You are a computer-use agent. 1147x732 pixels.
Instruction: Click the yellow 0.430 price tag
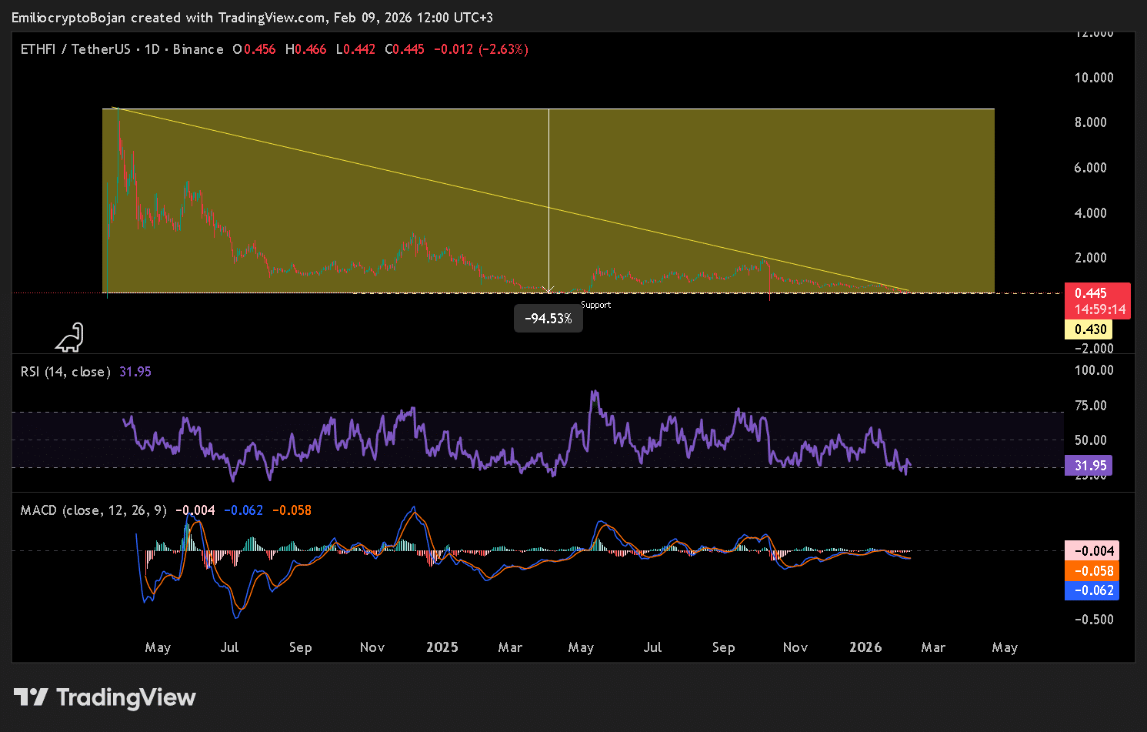click(x=1090, y=329)
